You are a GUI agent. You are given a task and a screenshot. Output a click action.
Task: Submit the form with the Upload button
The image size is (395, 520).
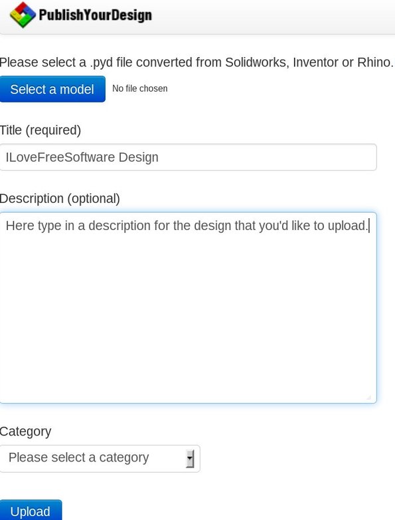click(x=31, y=510)
